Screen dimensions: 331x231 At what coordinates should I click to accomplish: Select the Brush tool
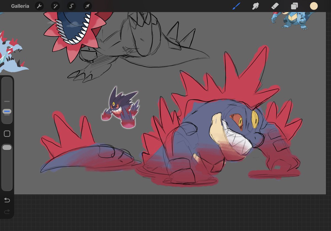[236, 6]
